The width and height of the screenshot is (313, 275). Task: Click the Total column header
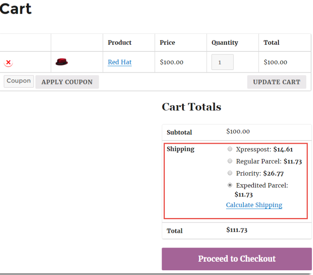[x=271, y=42]
